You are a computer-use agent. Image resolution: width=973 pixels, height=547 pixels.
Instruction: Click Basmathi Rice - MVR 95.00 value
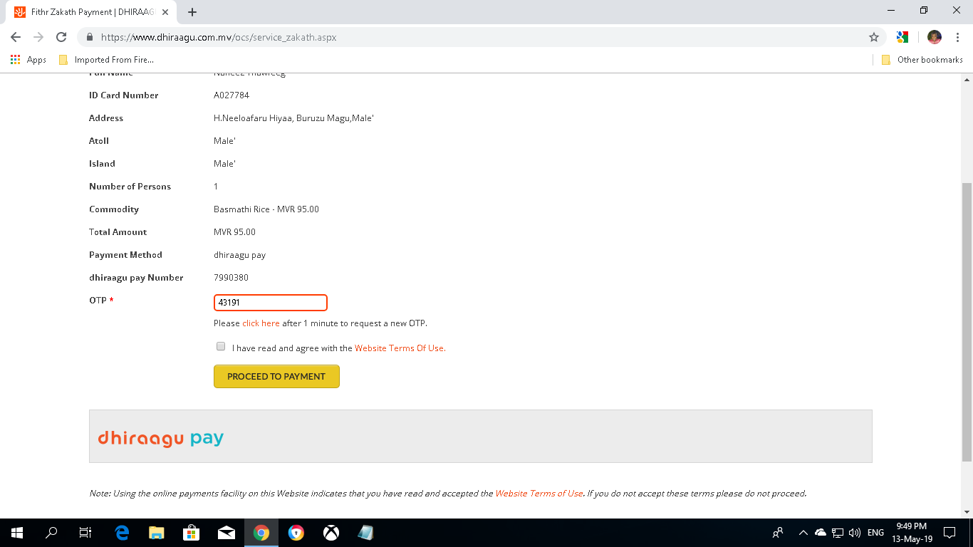pyautogui.click(x=266, y=209)
